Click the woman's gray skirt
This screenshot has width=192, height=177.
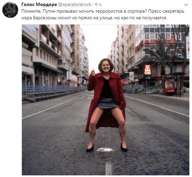(107, 103)
